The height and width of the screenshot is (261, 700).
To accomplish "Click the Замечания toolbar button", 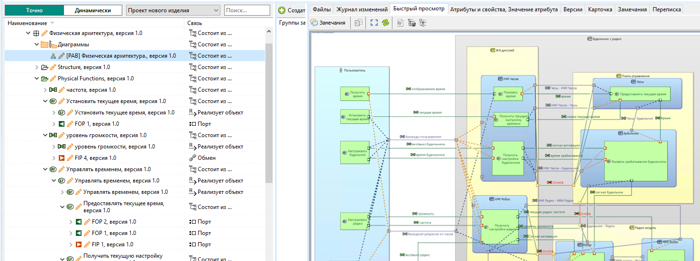I will (328, 23).
